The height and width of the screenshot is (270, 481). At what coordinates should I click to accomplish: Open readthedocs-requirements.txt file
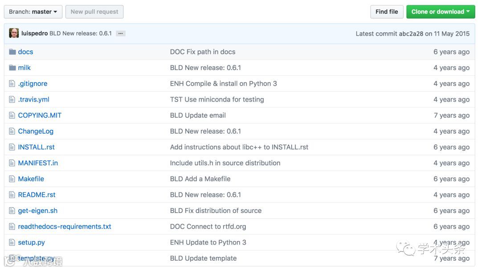(65, 227)
